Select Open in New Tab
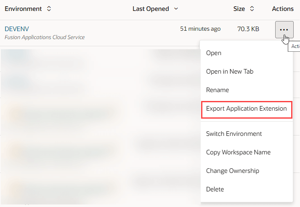This screenshot has width=300, height=207. pos(230,72)
